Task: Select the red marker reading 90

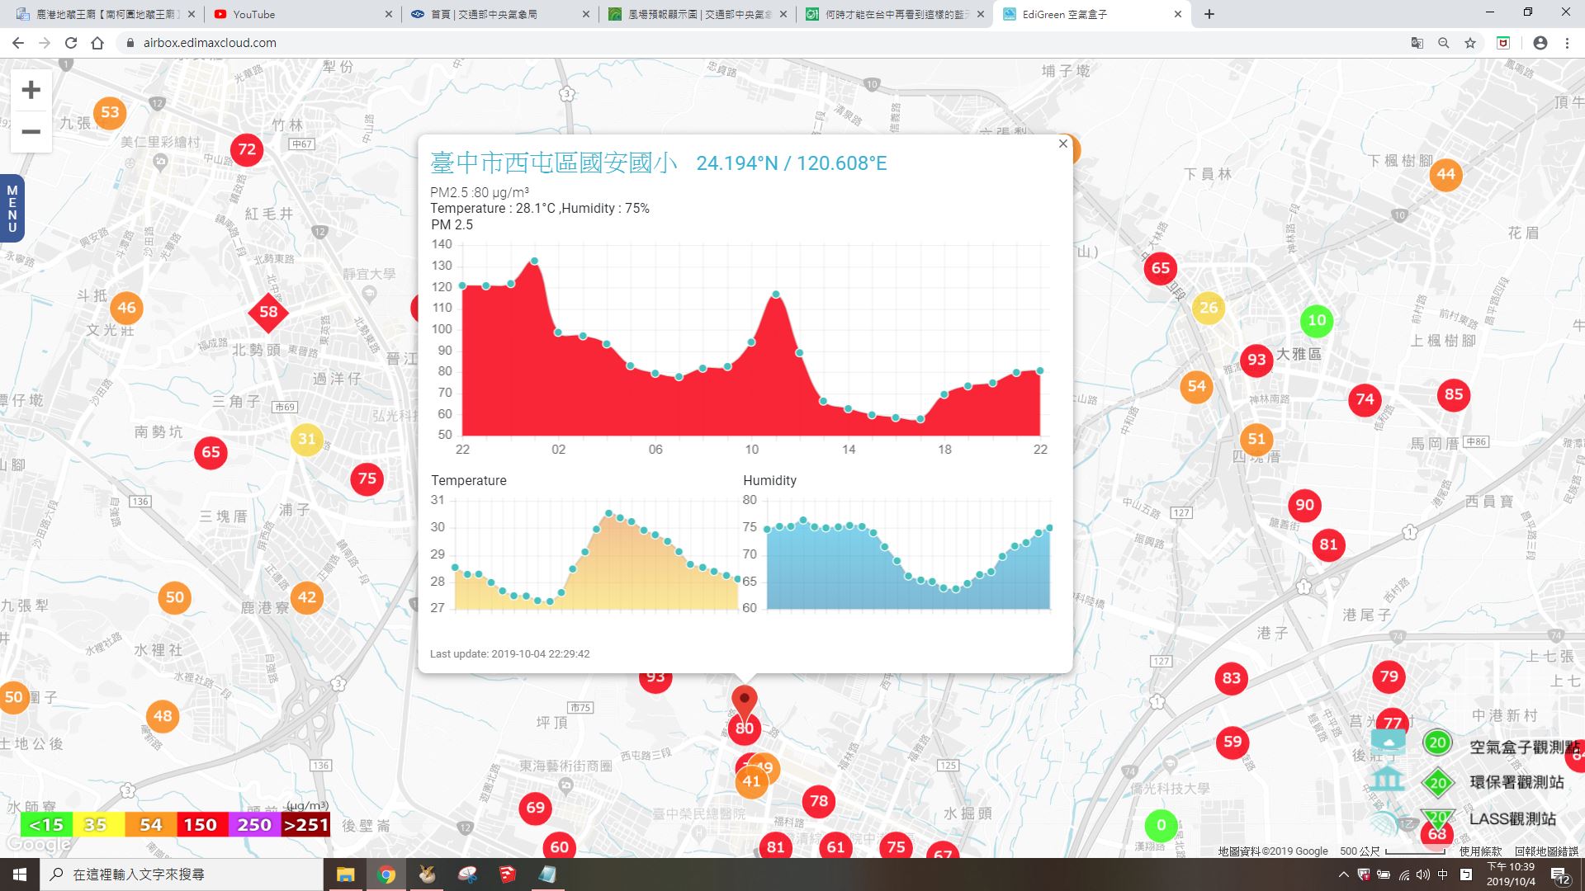Action: pyautogui.click(x=1304, y=505)
